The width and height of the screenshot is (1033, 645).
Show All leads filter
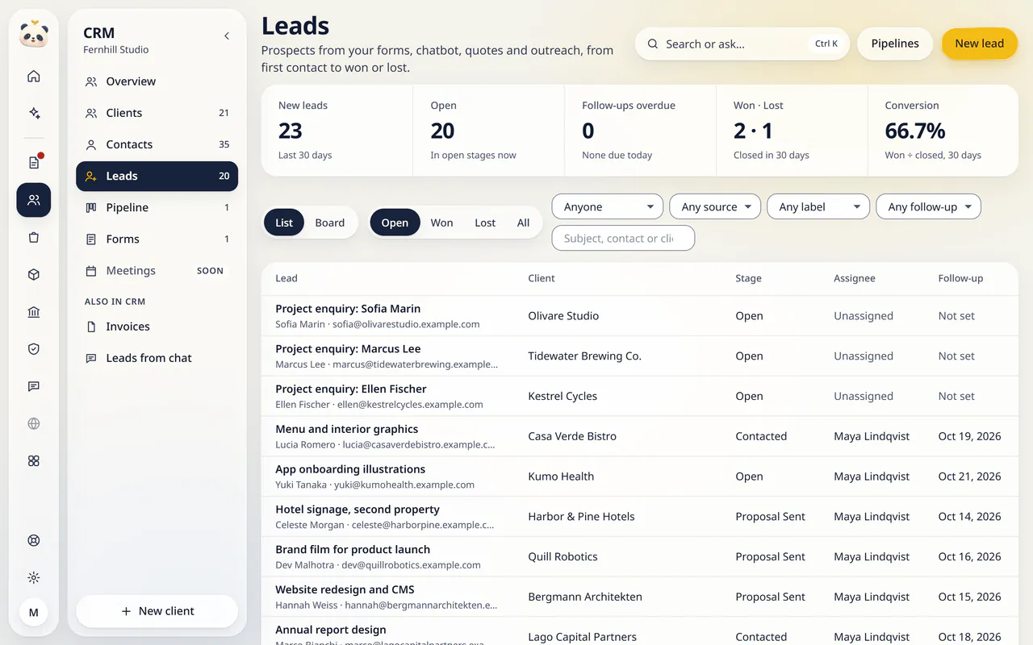click(x=524, y=223)
